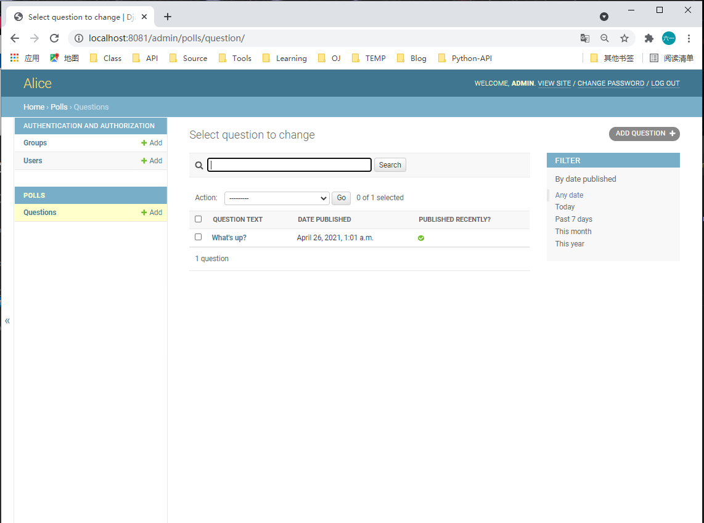
Task: Click CHANGE PASSWORD link
Action: click(611, 83)
